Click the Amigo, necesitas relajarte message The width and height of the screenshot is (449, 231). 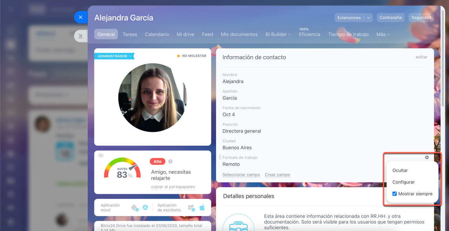coord(171,175)
